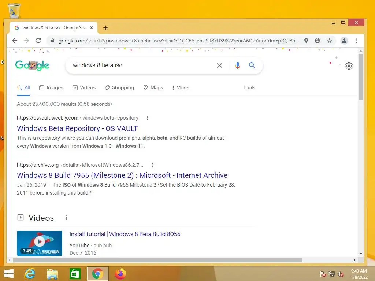Click the taskbar clock showing 9:43 AM

(359, 274)
